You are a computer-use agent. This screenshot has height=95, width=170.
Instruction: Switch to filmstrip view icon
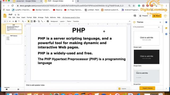pyautogui.click(x=7, y=89)
